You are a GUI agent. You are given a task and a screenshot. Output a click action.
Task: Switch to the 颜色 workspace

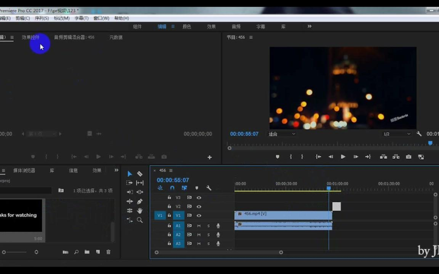[187, 26]
